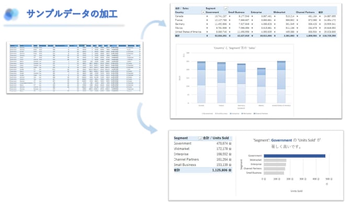The image size is (363, 202).
Task: Select the Canada row label
Action: pos(179,16)
